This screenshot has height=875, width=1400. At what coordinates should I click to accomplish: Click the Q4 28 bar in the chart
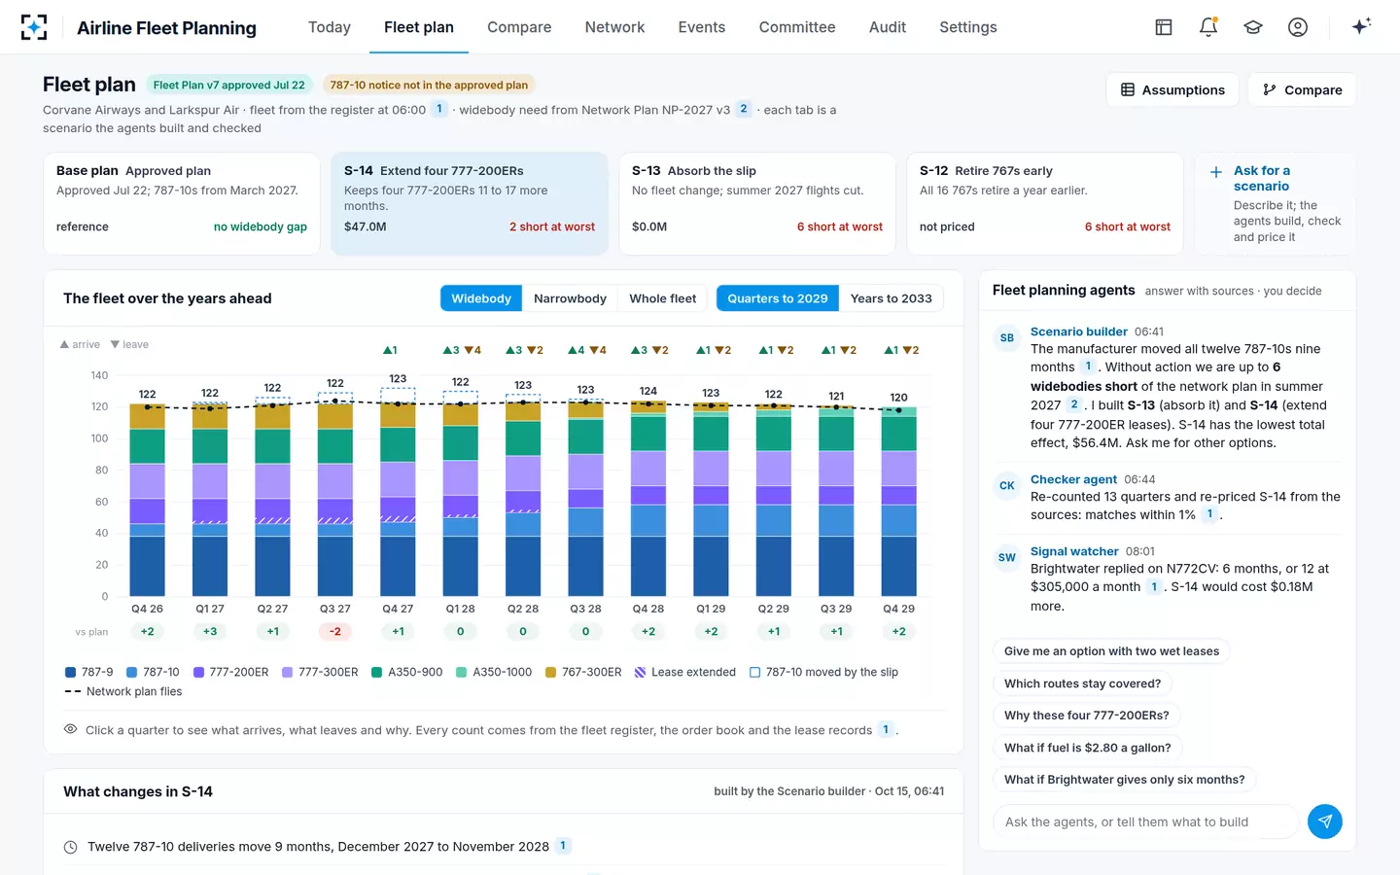tap(648, 499)
